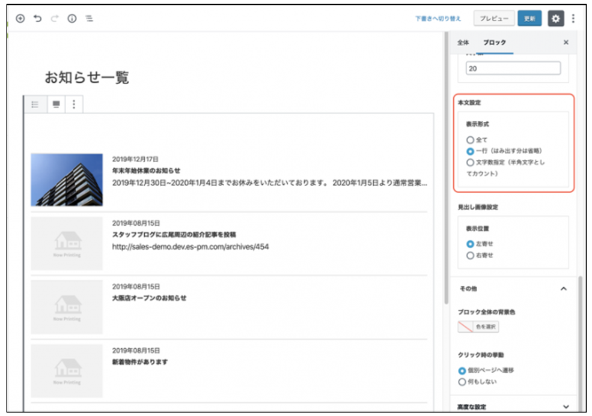Click 下書きへ切り替え link
The width and height of the screenshot is (592, 416).
click(438, 19)
